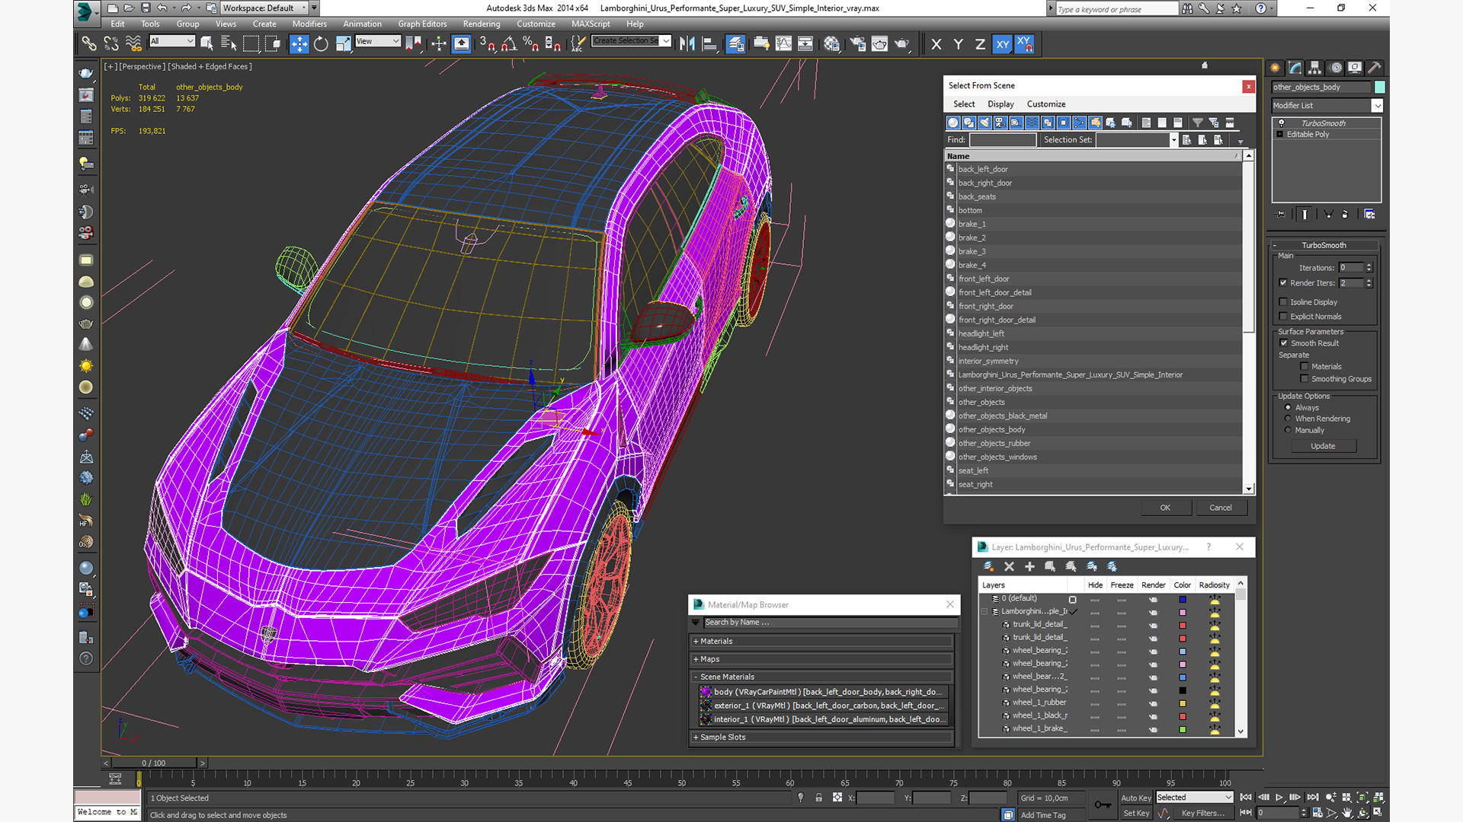Enable Explicit Normals checkbox
Image resolution: width=1463 pixels, height=822 pixels.
point(1283,317)
